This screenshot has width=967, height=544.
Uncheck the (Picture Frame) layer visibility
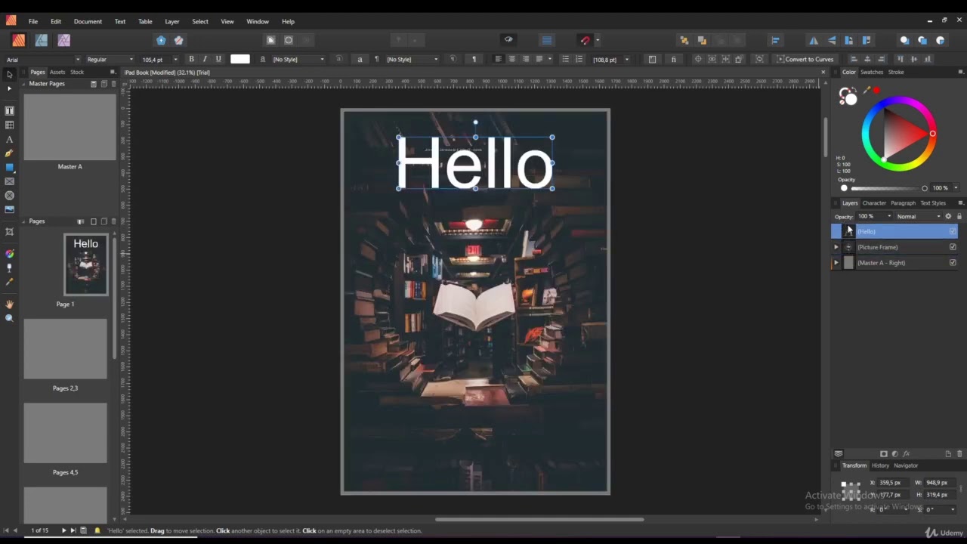point(953,247)
